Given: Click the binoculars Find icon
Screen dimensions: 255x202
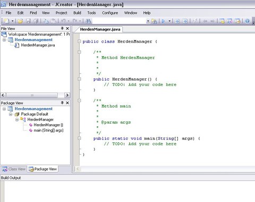Looking at the screenshot, I should click(88, 21).
